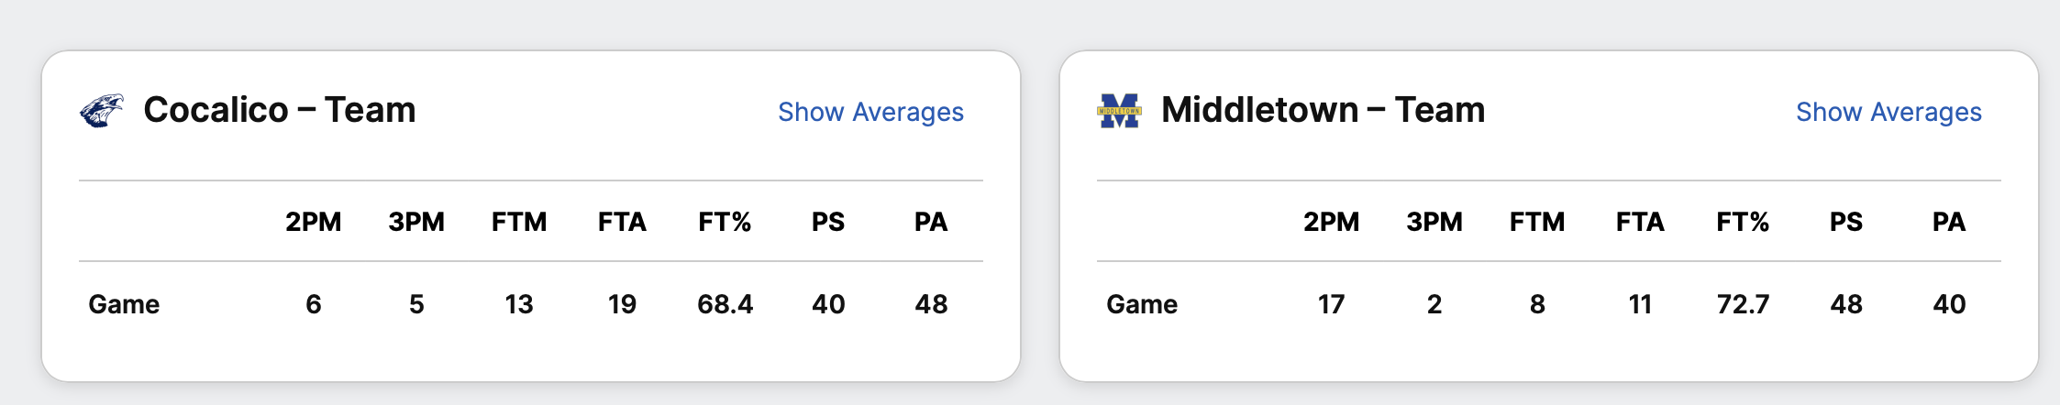Click 3PM column header in Middletown table

click(1434, 222)
